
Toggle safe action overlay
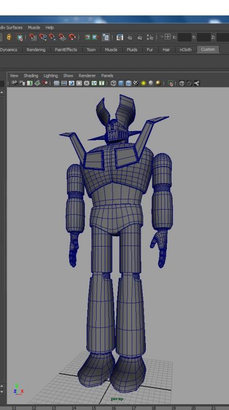coord(94,83)
